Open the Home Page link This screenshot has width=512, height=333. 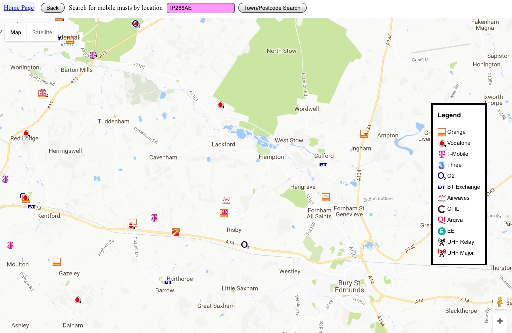19,8
